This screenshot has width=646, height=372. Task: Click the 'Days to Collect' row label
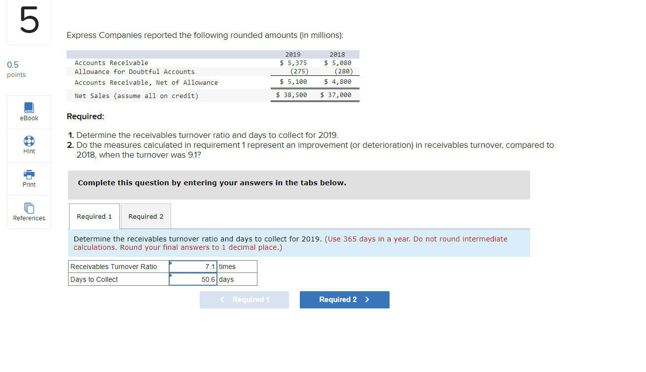point(94,279)
